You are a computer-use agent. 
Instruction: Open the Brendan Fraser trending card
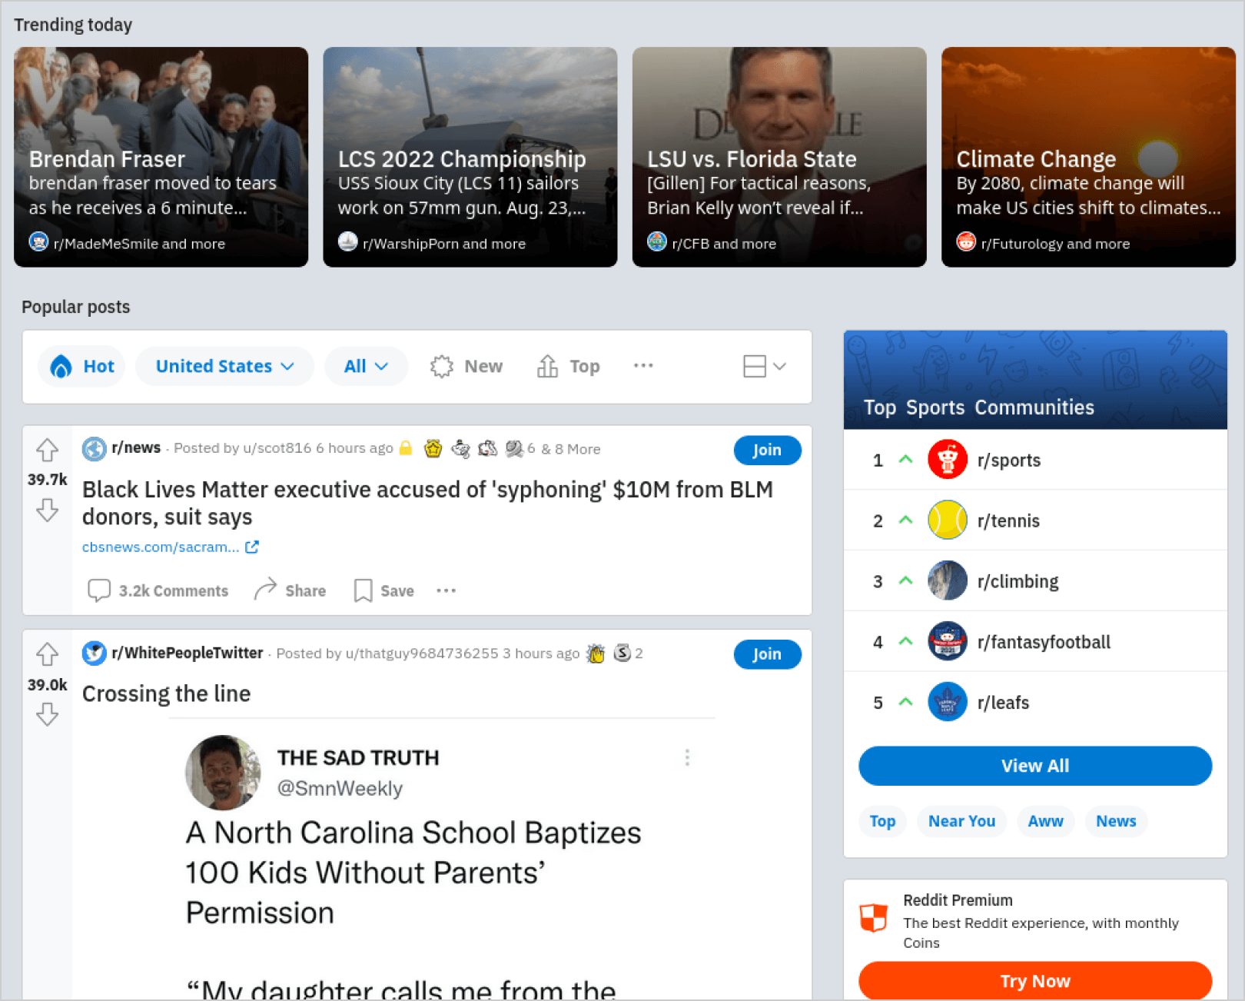coord(161,158)
